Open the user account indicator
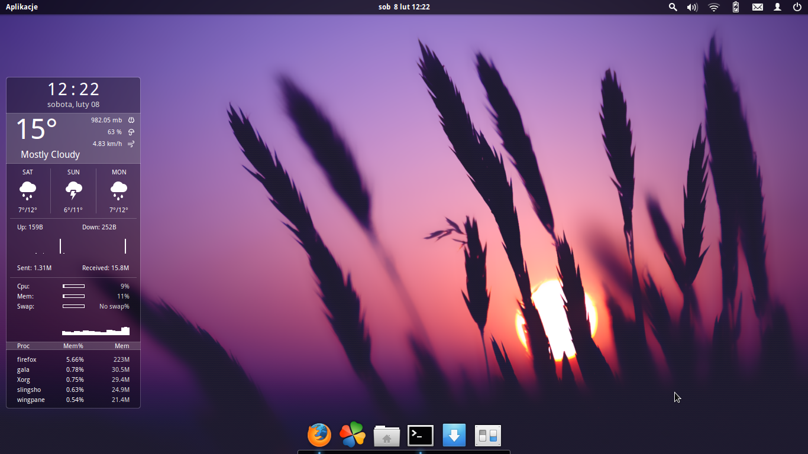This screenshot has height=454, width=808. pos(778,7)
